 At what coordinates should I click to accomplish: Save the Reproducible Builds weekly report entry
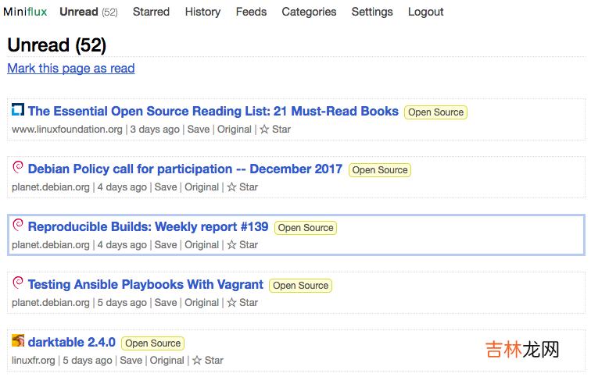coord(166,244)
